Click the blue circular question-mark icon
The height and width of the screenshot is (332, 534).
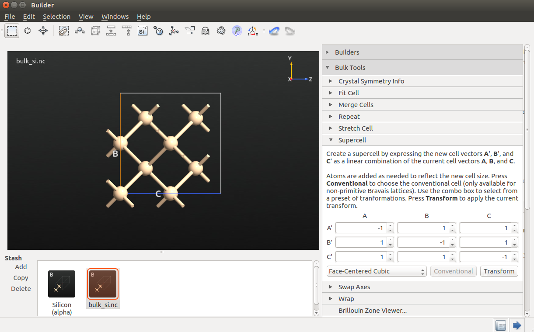[237, 31]
